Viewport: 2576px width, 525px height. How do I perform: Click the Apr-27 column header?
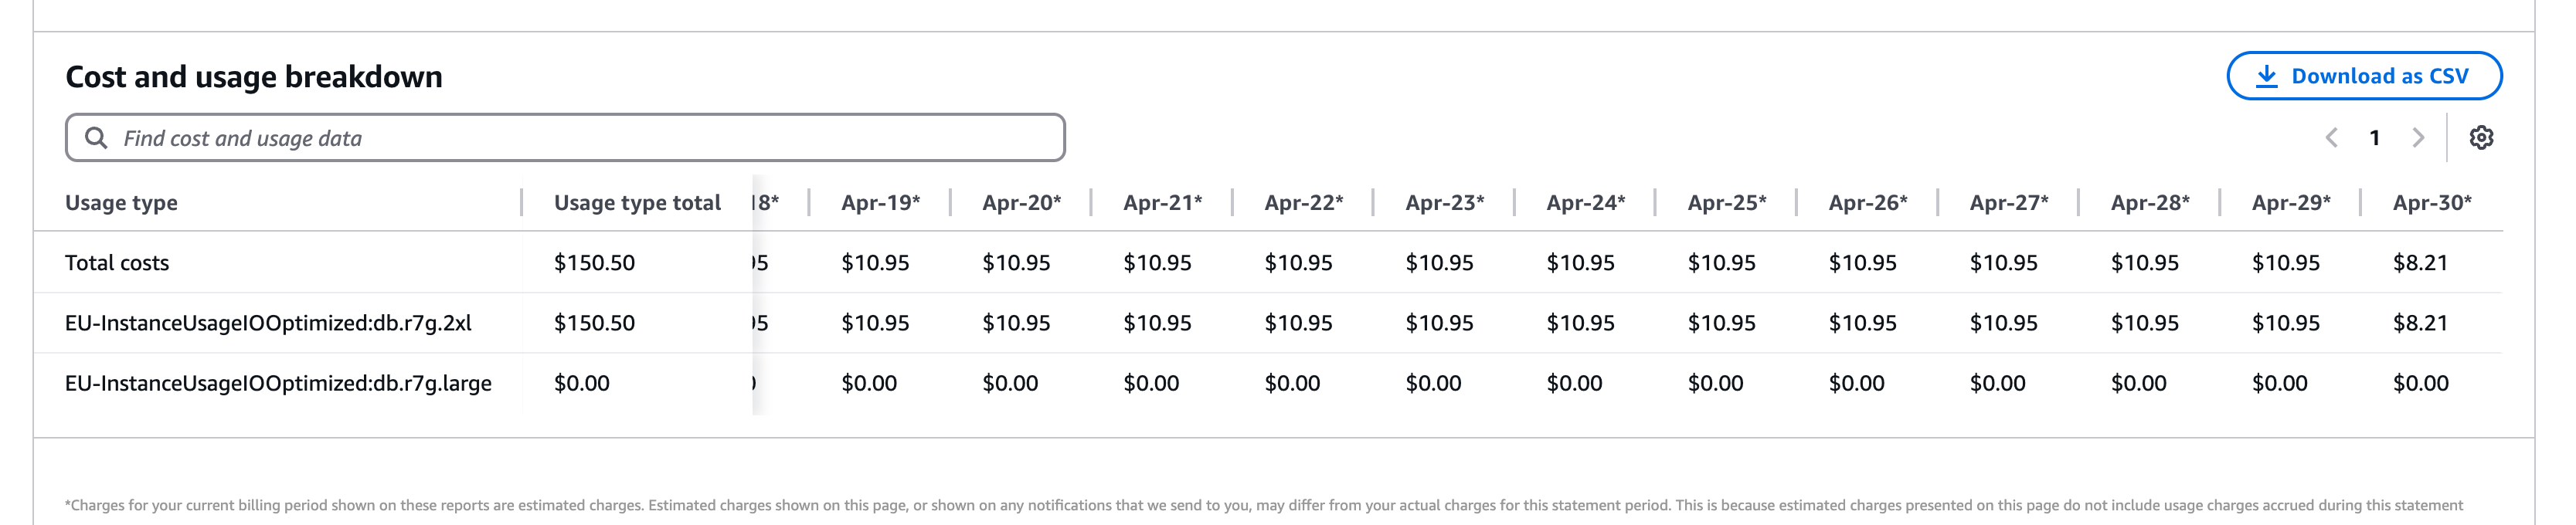(2008, 203)
